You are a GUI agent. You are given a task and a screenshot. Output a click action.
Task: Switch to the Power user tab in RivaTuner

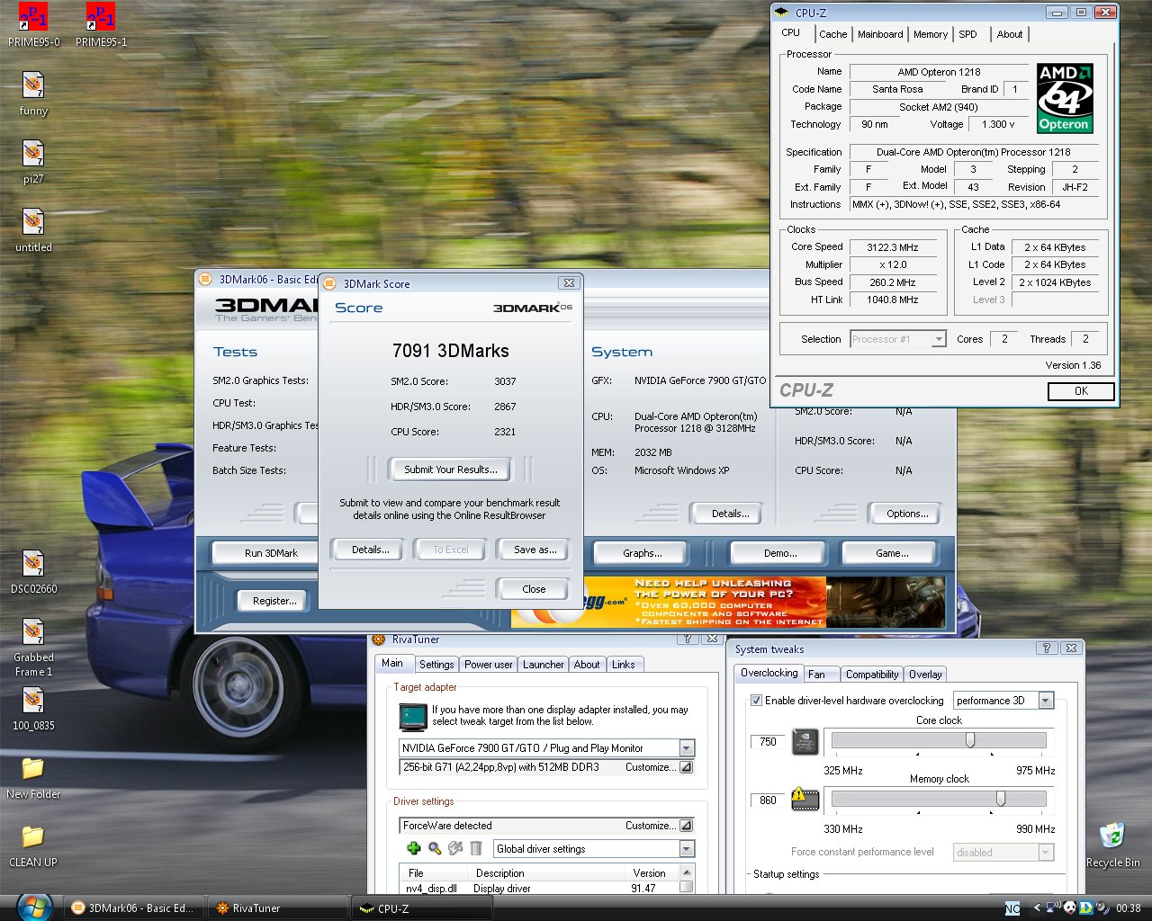tap(488, 665)
